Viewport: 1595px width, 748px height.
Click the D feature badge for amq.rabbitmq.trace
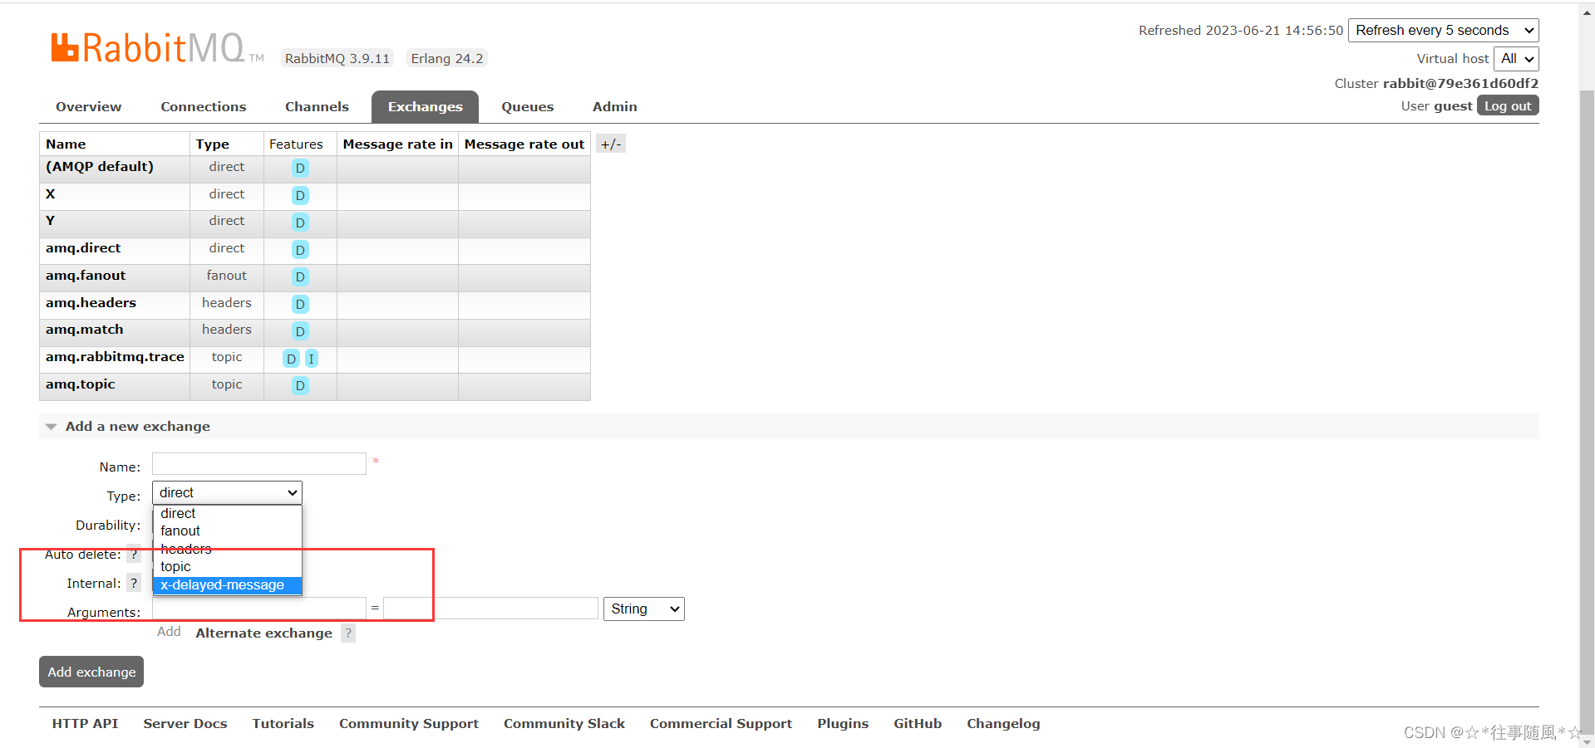point(291,359)
